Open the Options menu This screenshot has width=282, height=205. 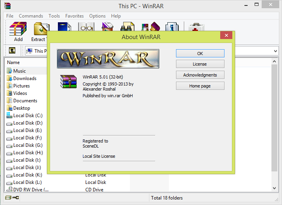[97, 16]
